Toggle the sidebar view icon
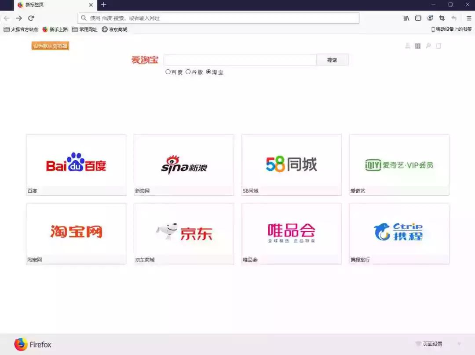Screen dimensions: 475x355 (418, 18)
